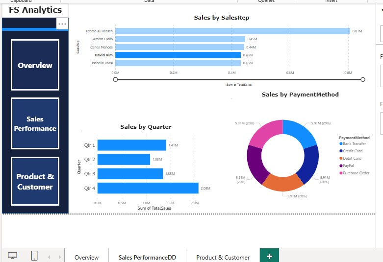Select the Carlos Mendes sales bar

pyautogui.click(x=179, y=47)
